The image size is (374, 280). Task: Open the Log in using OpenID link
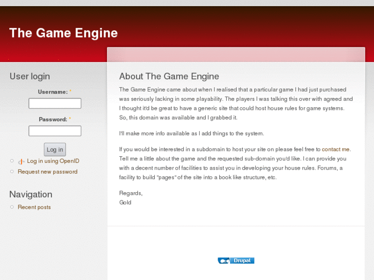53,161
